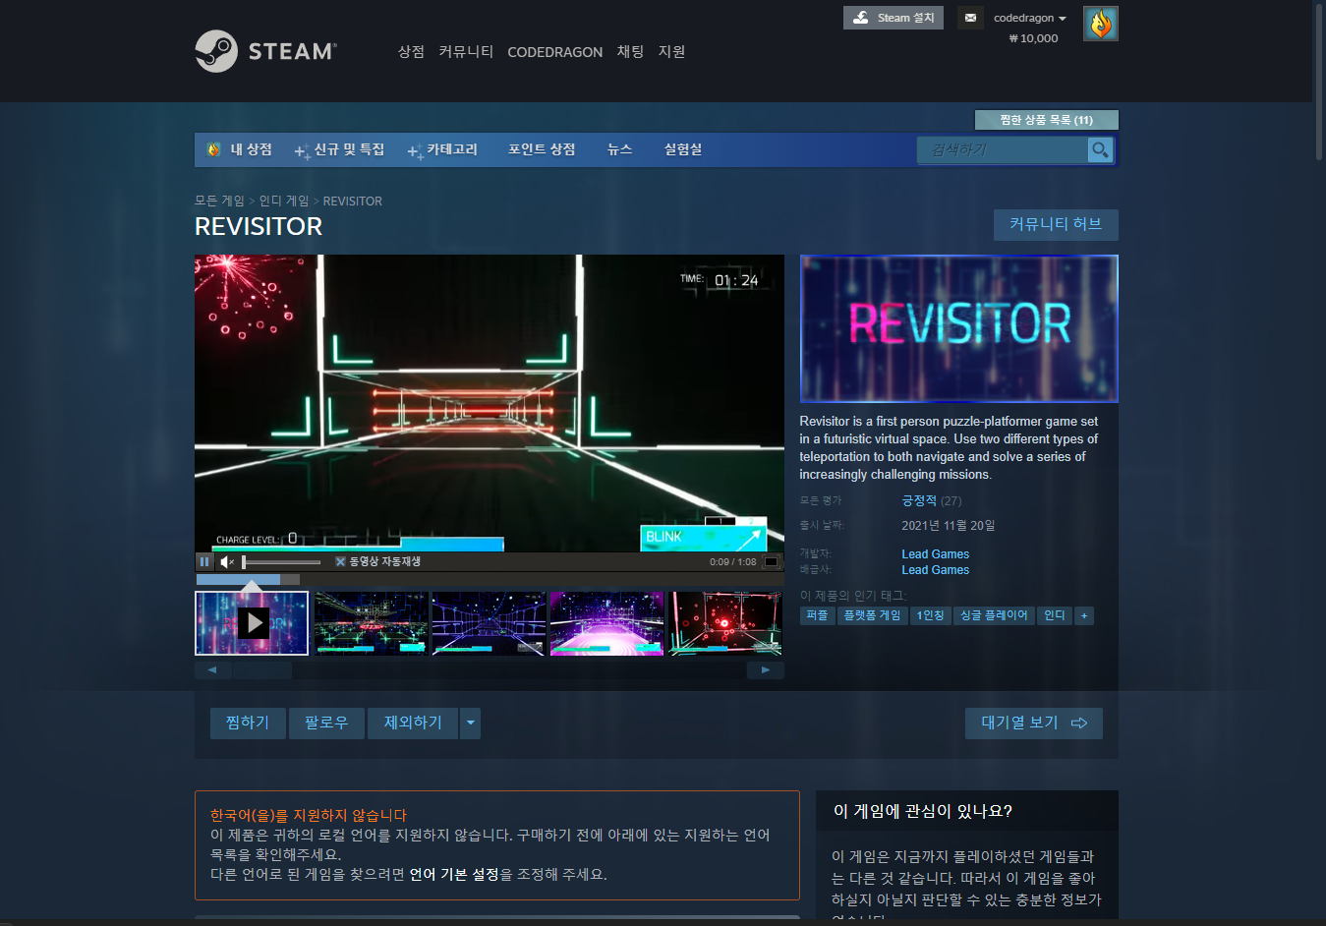This screenshot has height=926, width=1326.
Task: Click the 플랫폼 게임 tag
Action: [x=873, y=615]
